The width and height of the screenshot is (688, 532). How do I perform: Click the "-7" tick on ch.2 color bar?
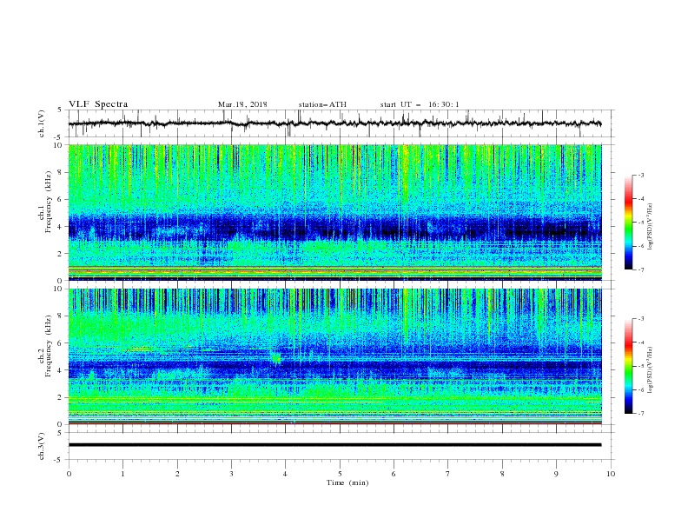coord(640,413)
